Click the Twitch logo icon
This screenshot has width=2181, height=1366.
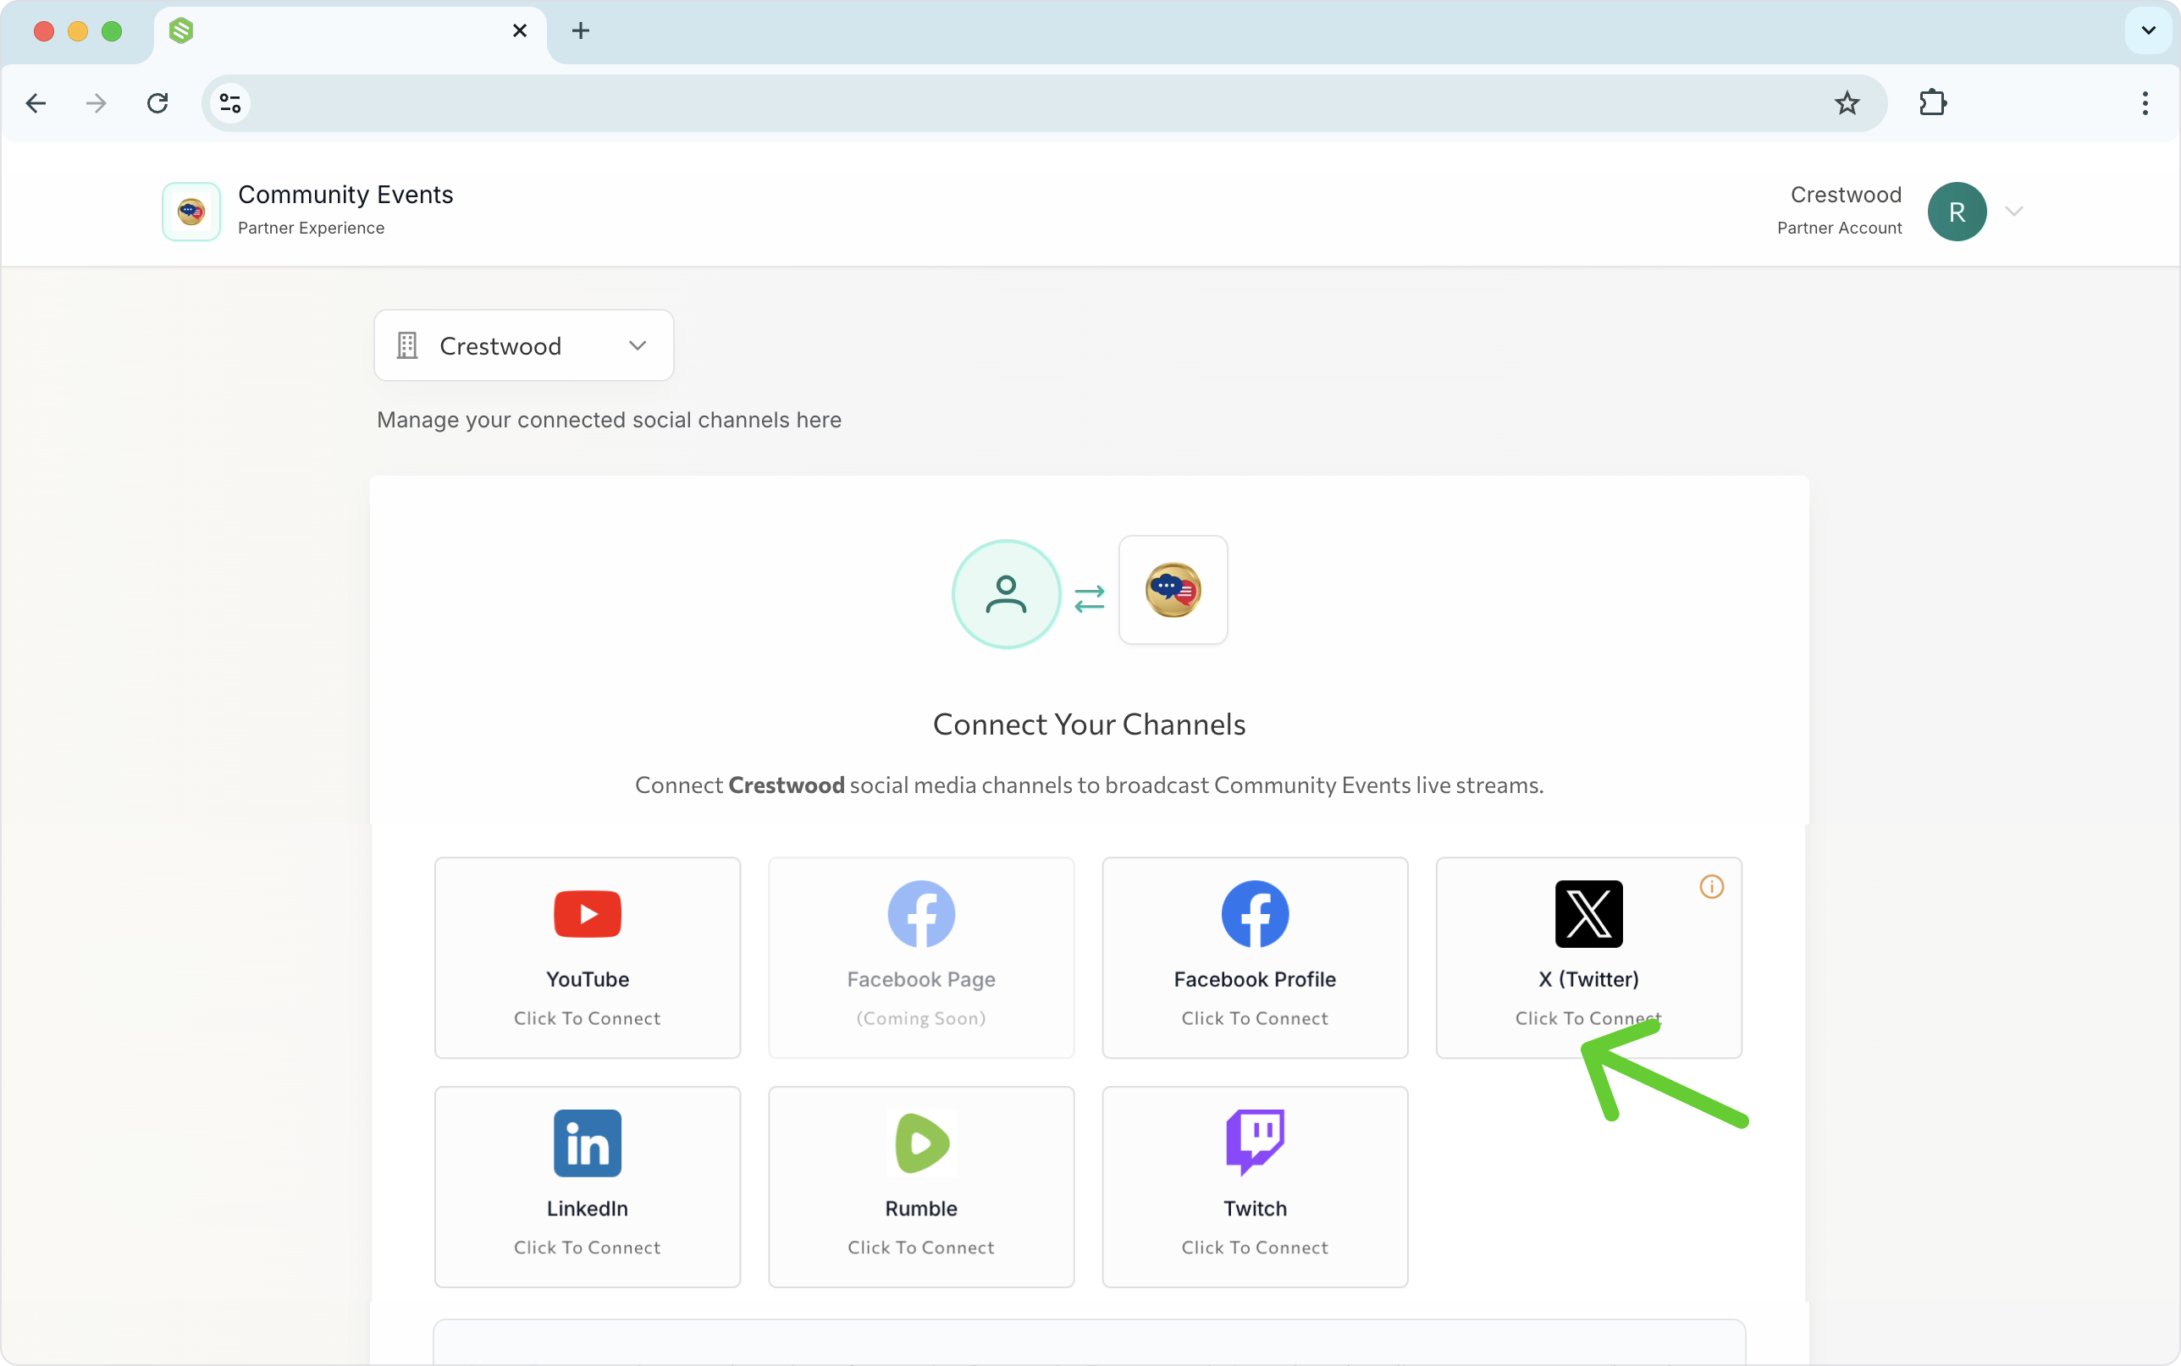coord(1255,1143)
